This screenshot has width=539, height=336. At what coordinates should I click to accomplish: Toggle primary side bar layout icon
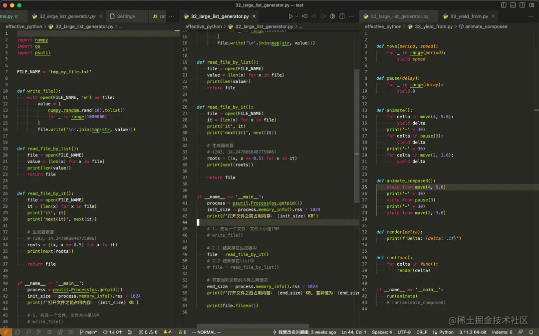click(x=504, y=5)
